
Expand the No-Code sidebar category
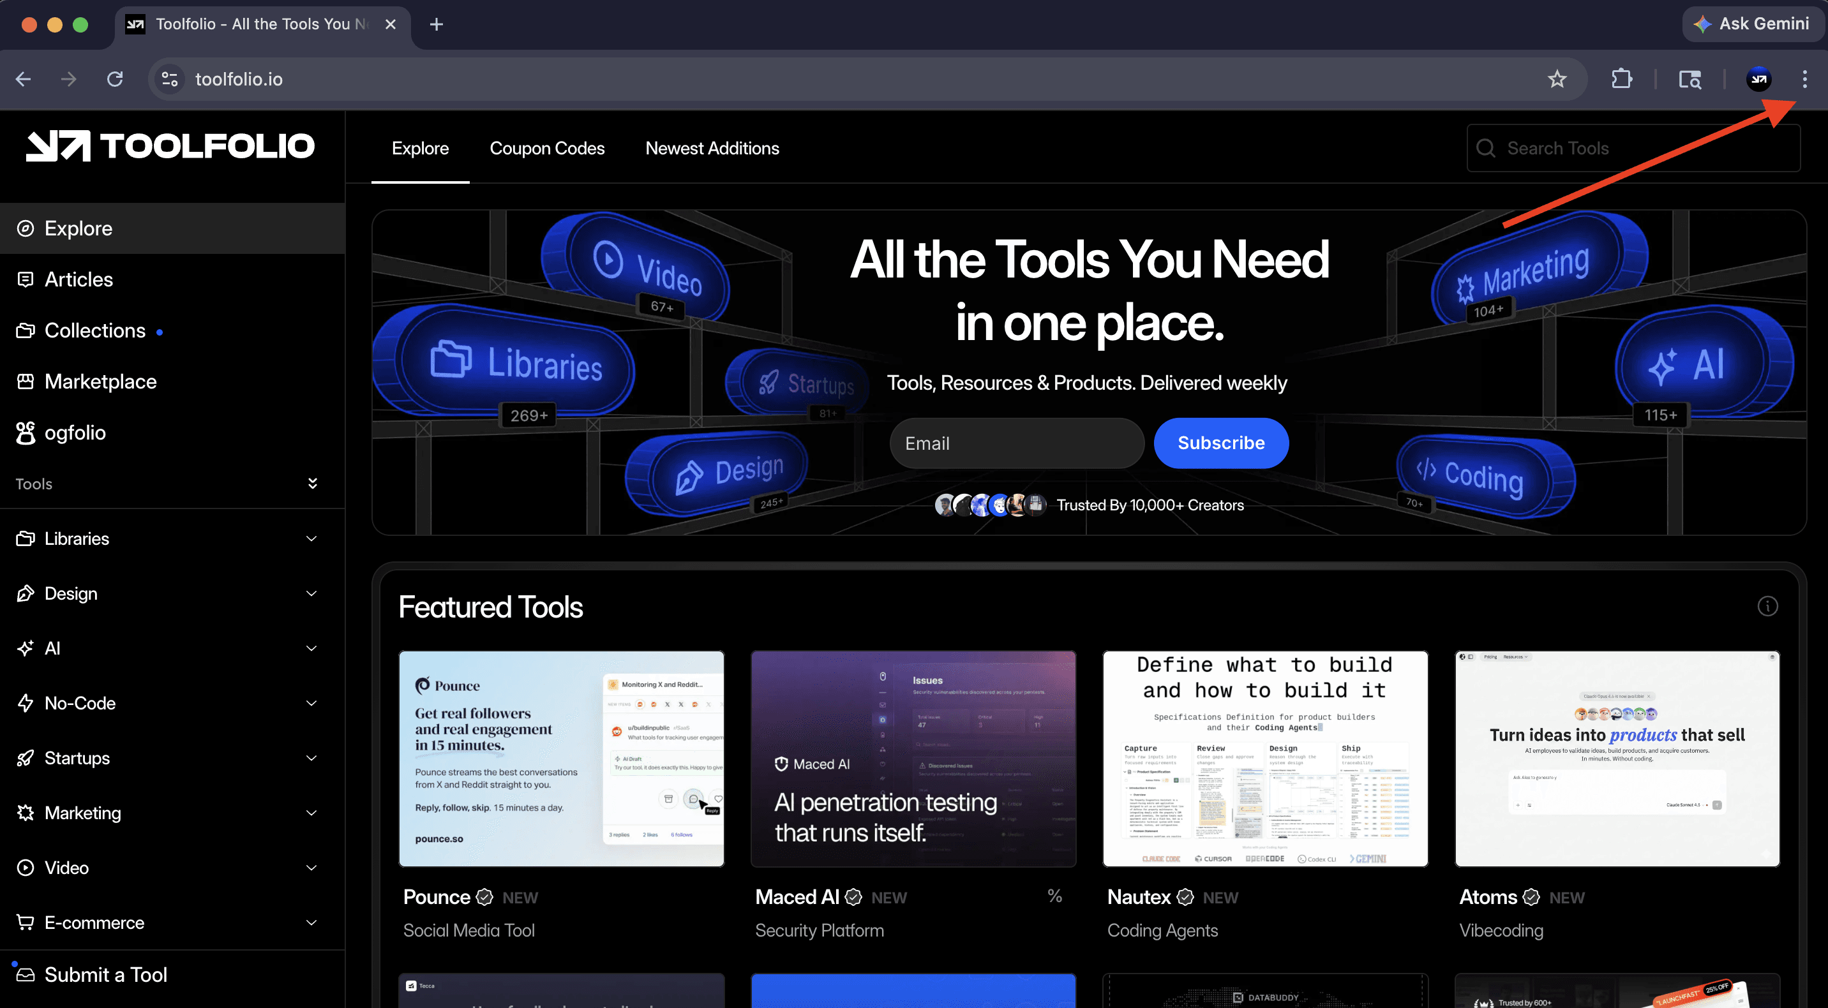(311, 703)
